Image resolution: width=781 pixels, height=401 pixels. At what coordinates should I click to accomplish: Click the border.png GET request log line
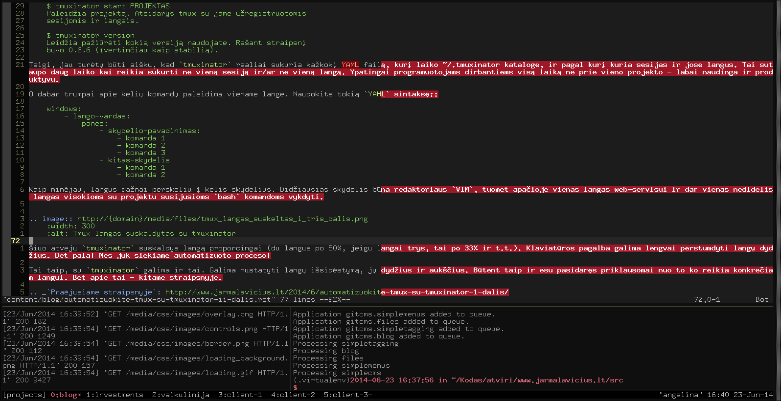click(145, 347)
